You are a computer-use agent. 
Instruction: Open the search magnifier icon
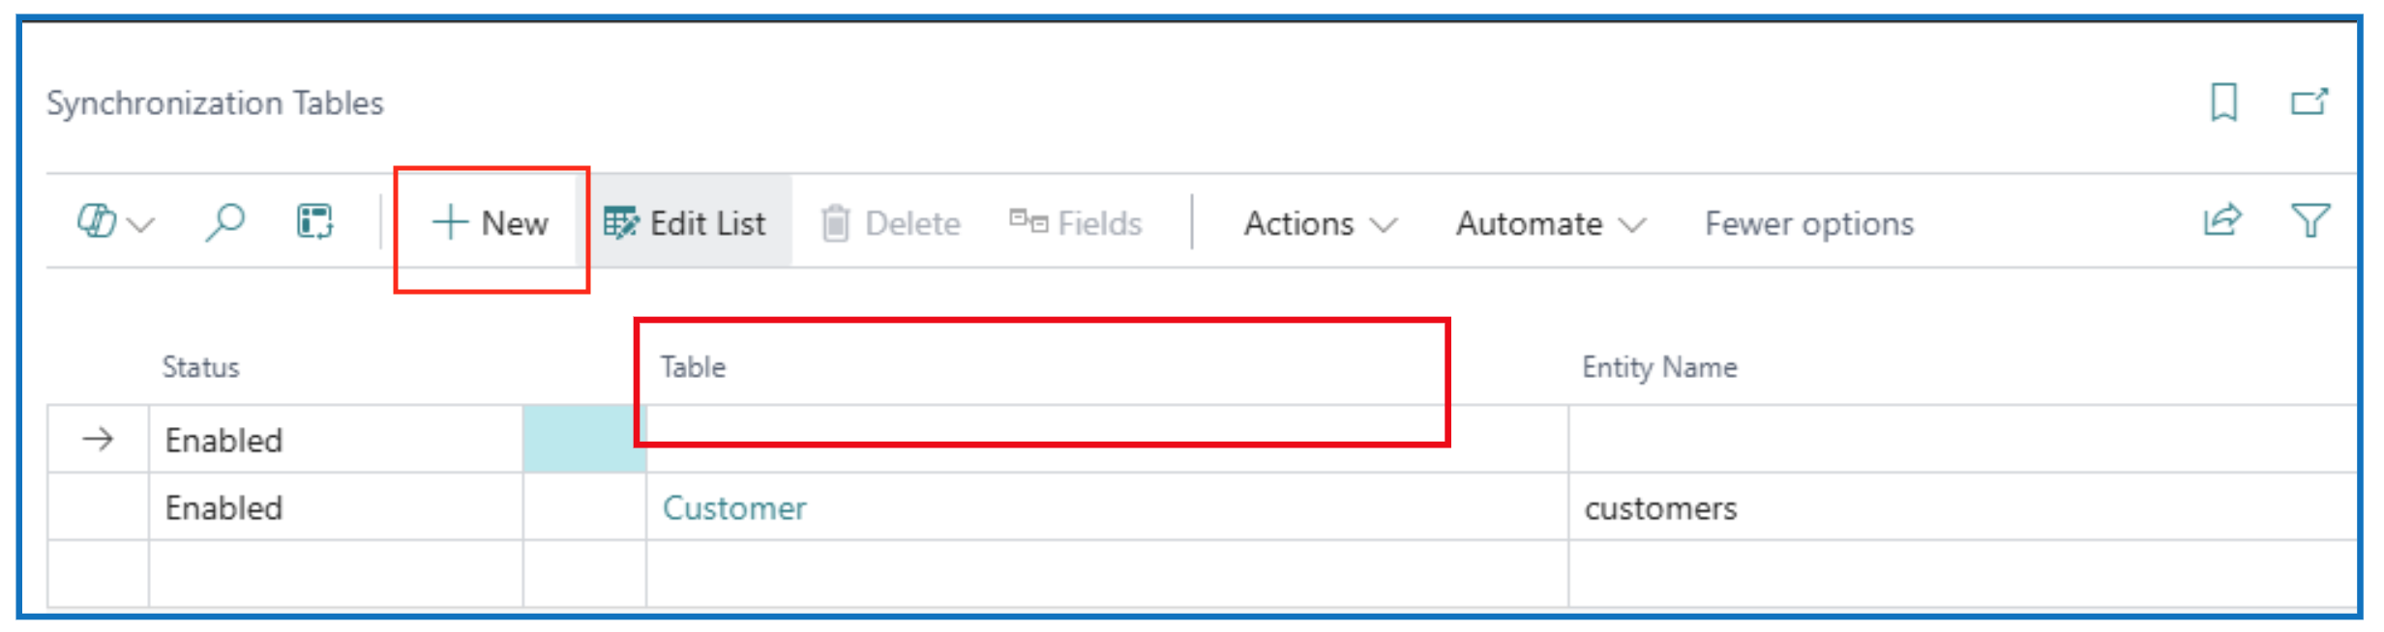224,222
